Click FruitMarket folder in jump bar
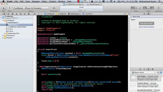This screenshot has height=92, width=163. point(61,14)
